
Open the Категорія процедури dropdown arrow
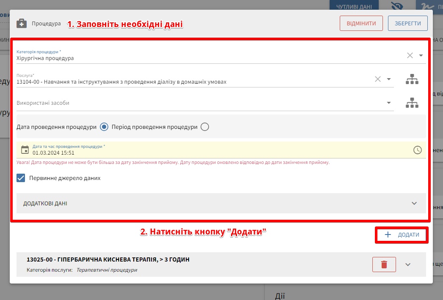(421, 55)
